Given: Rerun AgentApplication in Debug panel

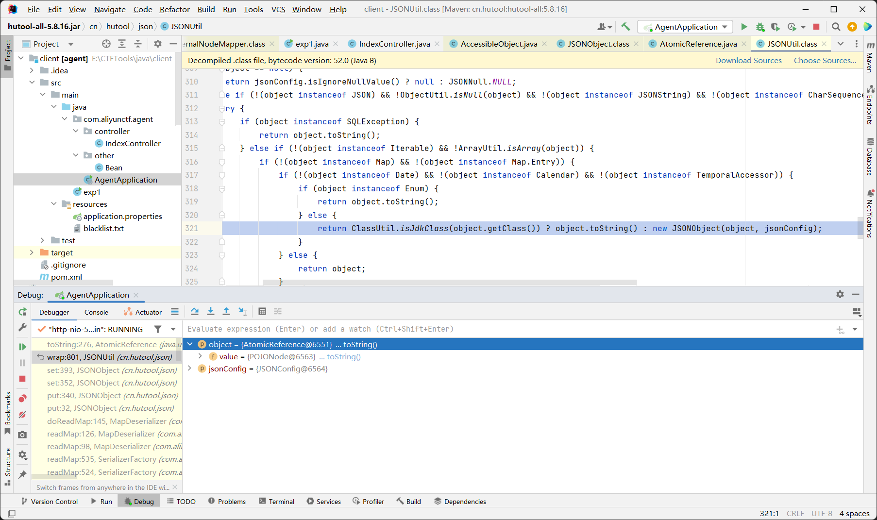Looking at the screenshot, I should tap(22, 312).
